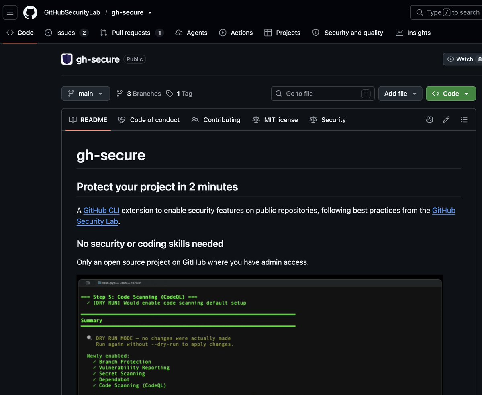
Task: Click the Copilot icon in README toolbar
Action: click(430, 120)
